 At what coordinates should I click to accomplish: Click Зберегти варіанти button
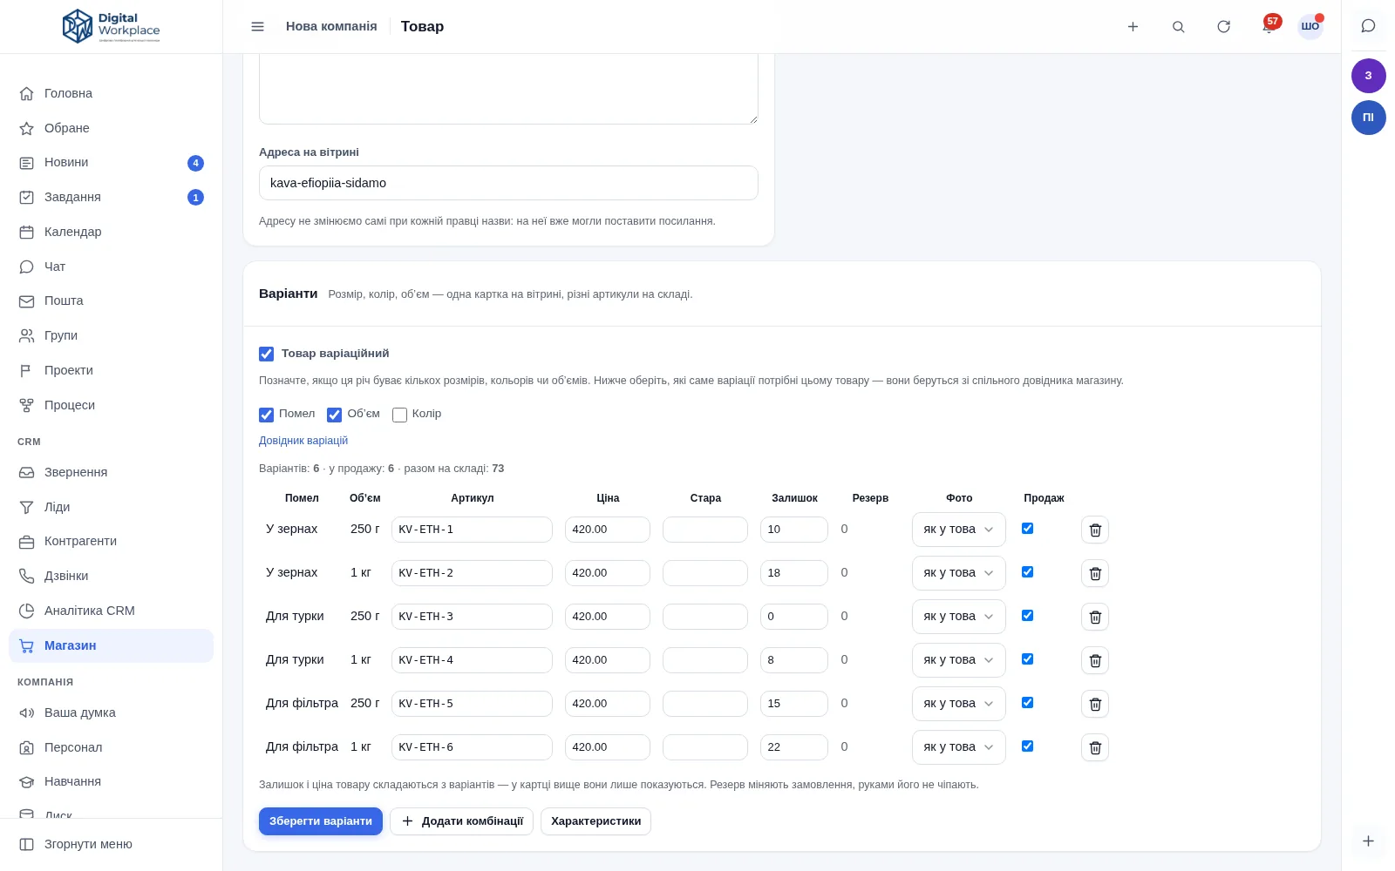click(x=320, y=821)
